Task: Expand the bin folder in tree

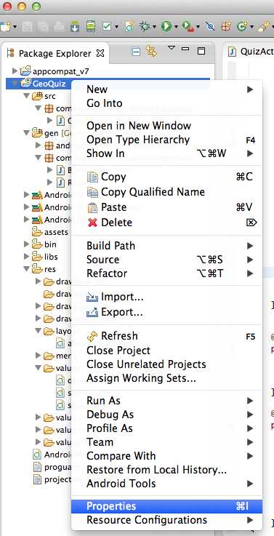Action: pos(27,244)
